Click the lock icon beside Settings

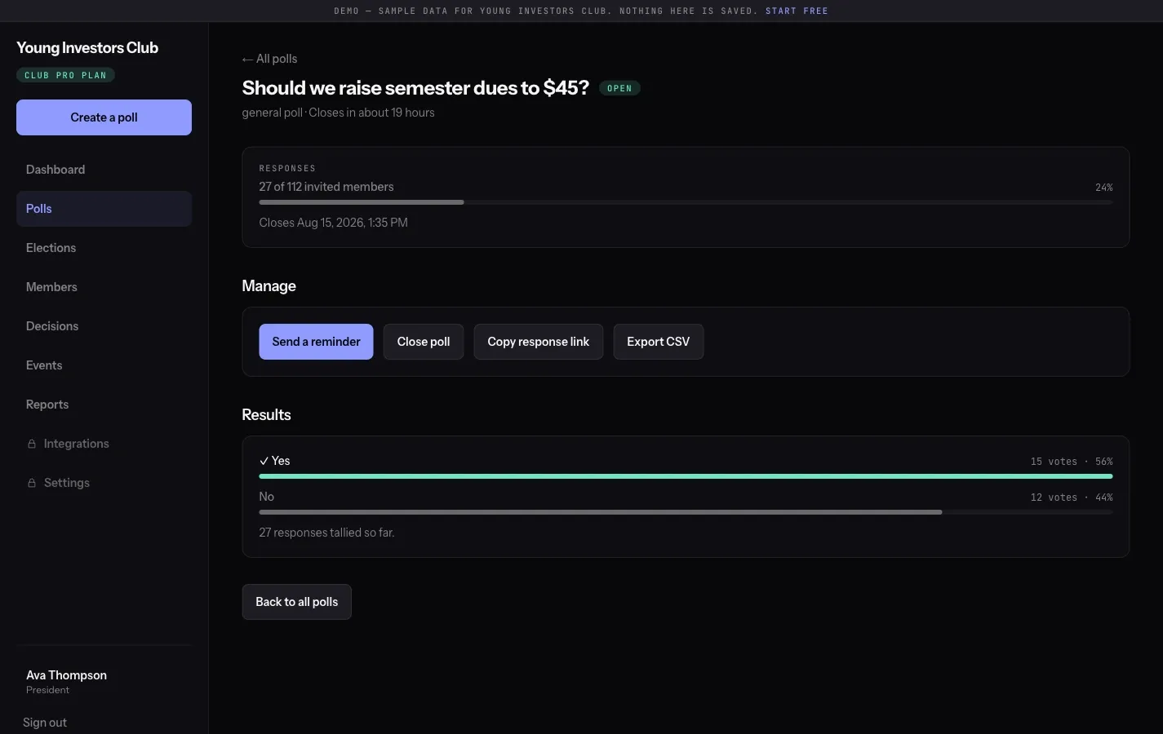(32, 483)
